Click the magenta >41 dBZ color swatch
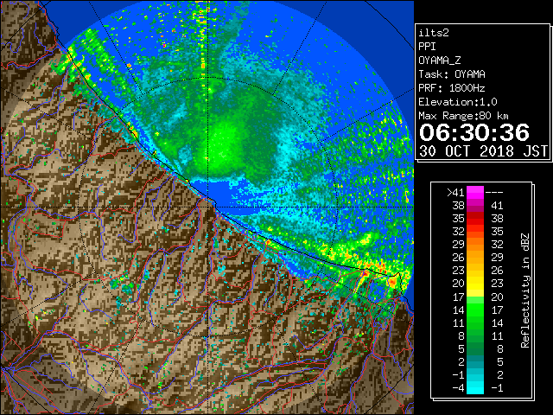Screen dimensions: 553x415 tap(475, 192)
